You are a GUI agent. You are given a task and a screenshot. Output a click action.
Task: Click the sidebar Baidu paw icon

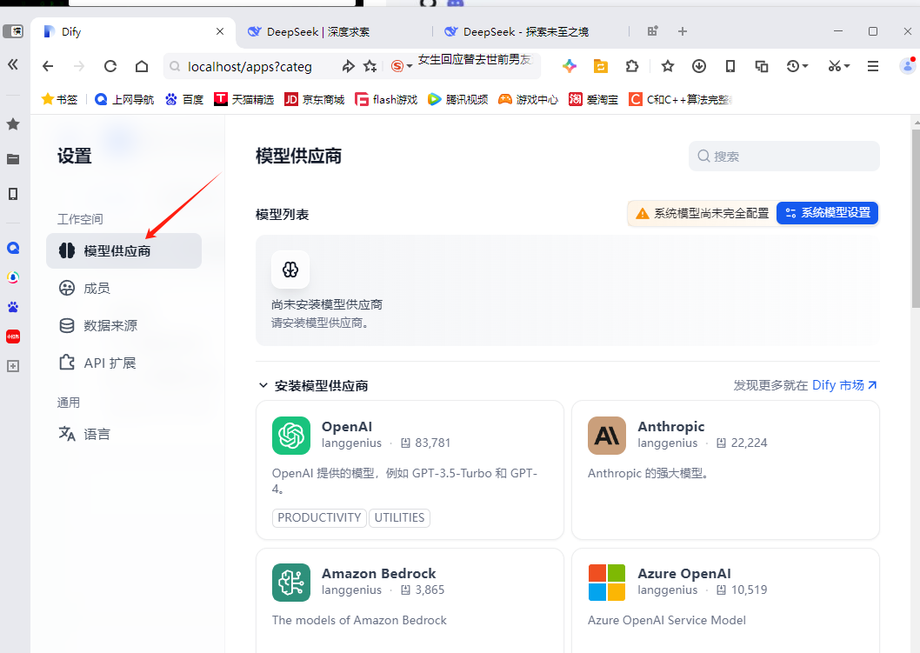(x=13, y=307)
